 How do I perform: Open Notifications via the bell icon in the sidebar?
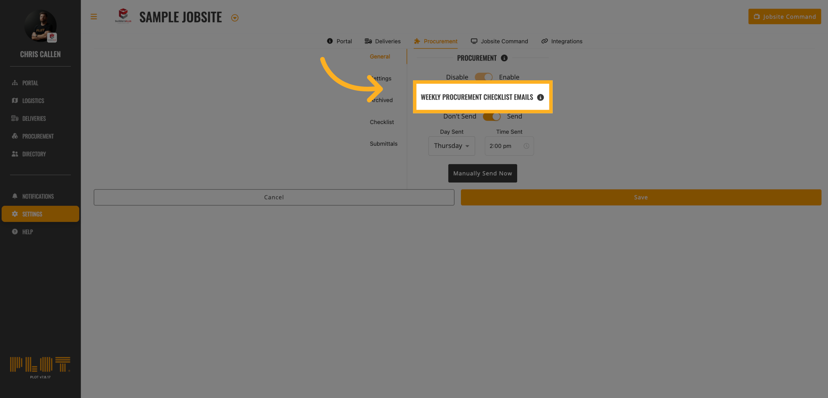[x=15, y=196]
